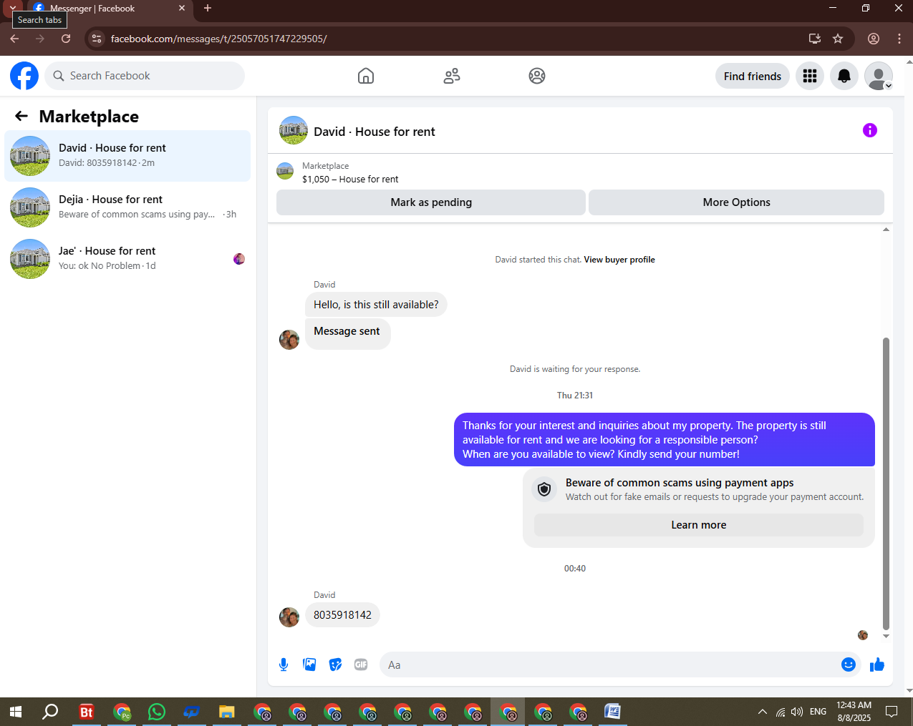Open a new browser tab
Viewport: 913px width, 726px height.
[208, 9]
